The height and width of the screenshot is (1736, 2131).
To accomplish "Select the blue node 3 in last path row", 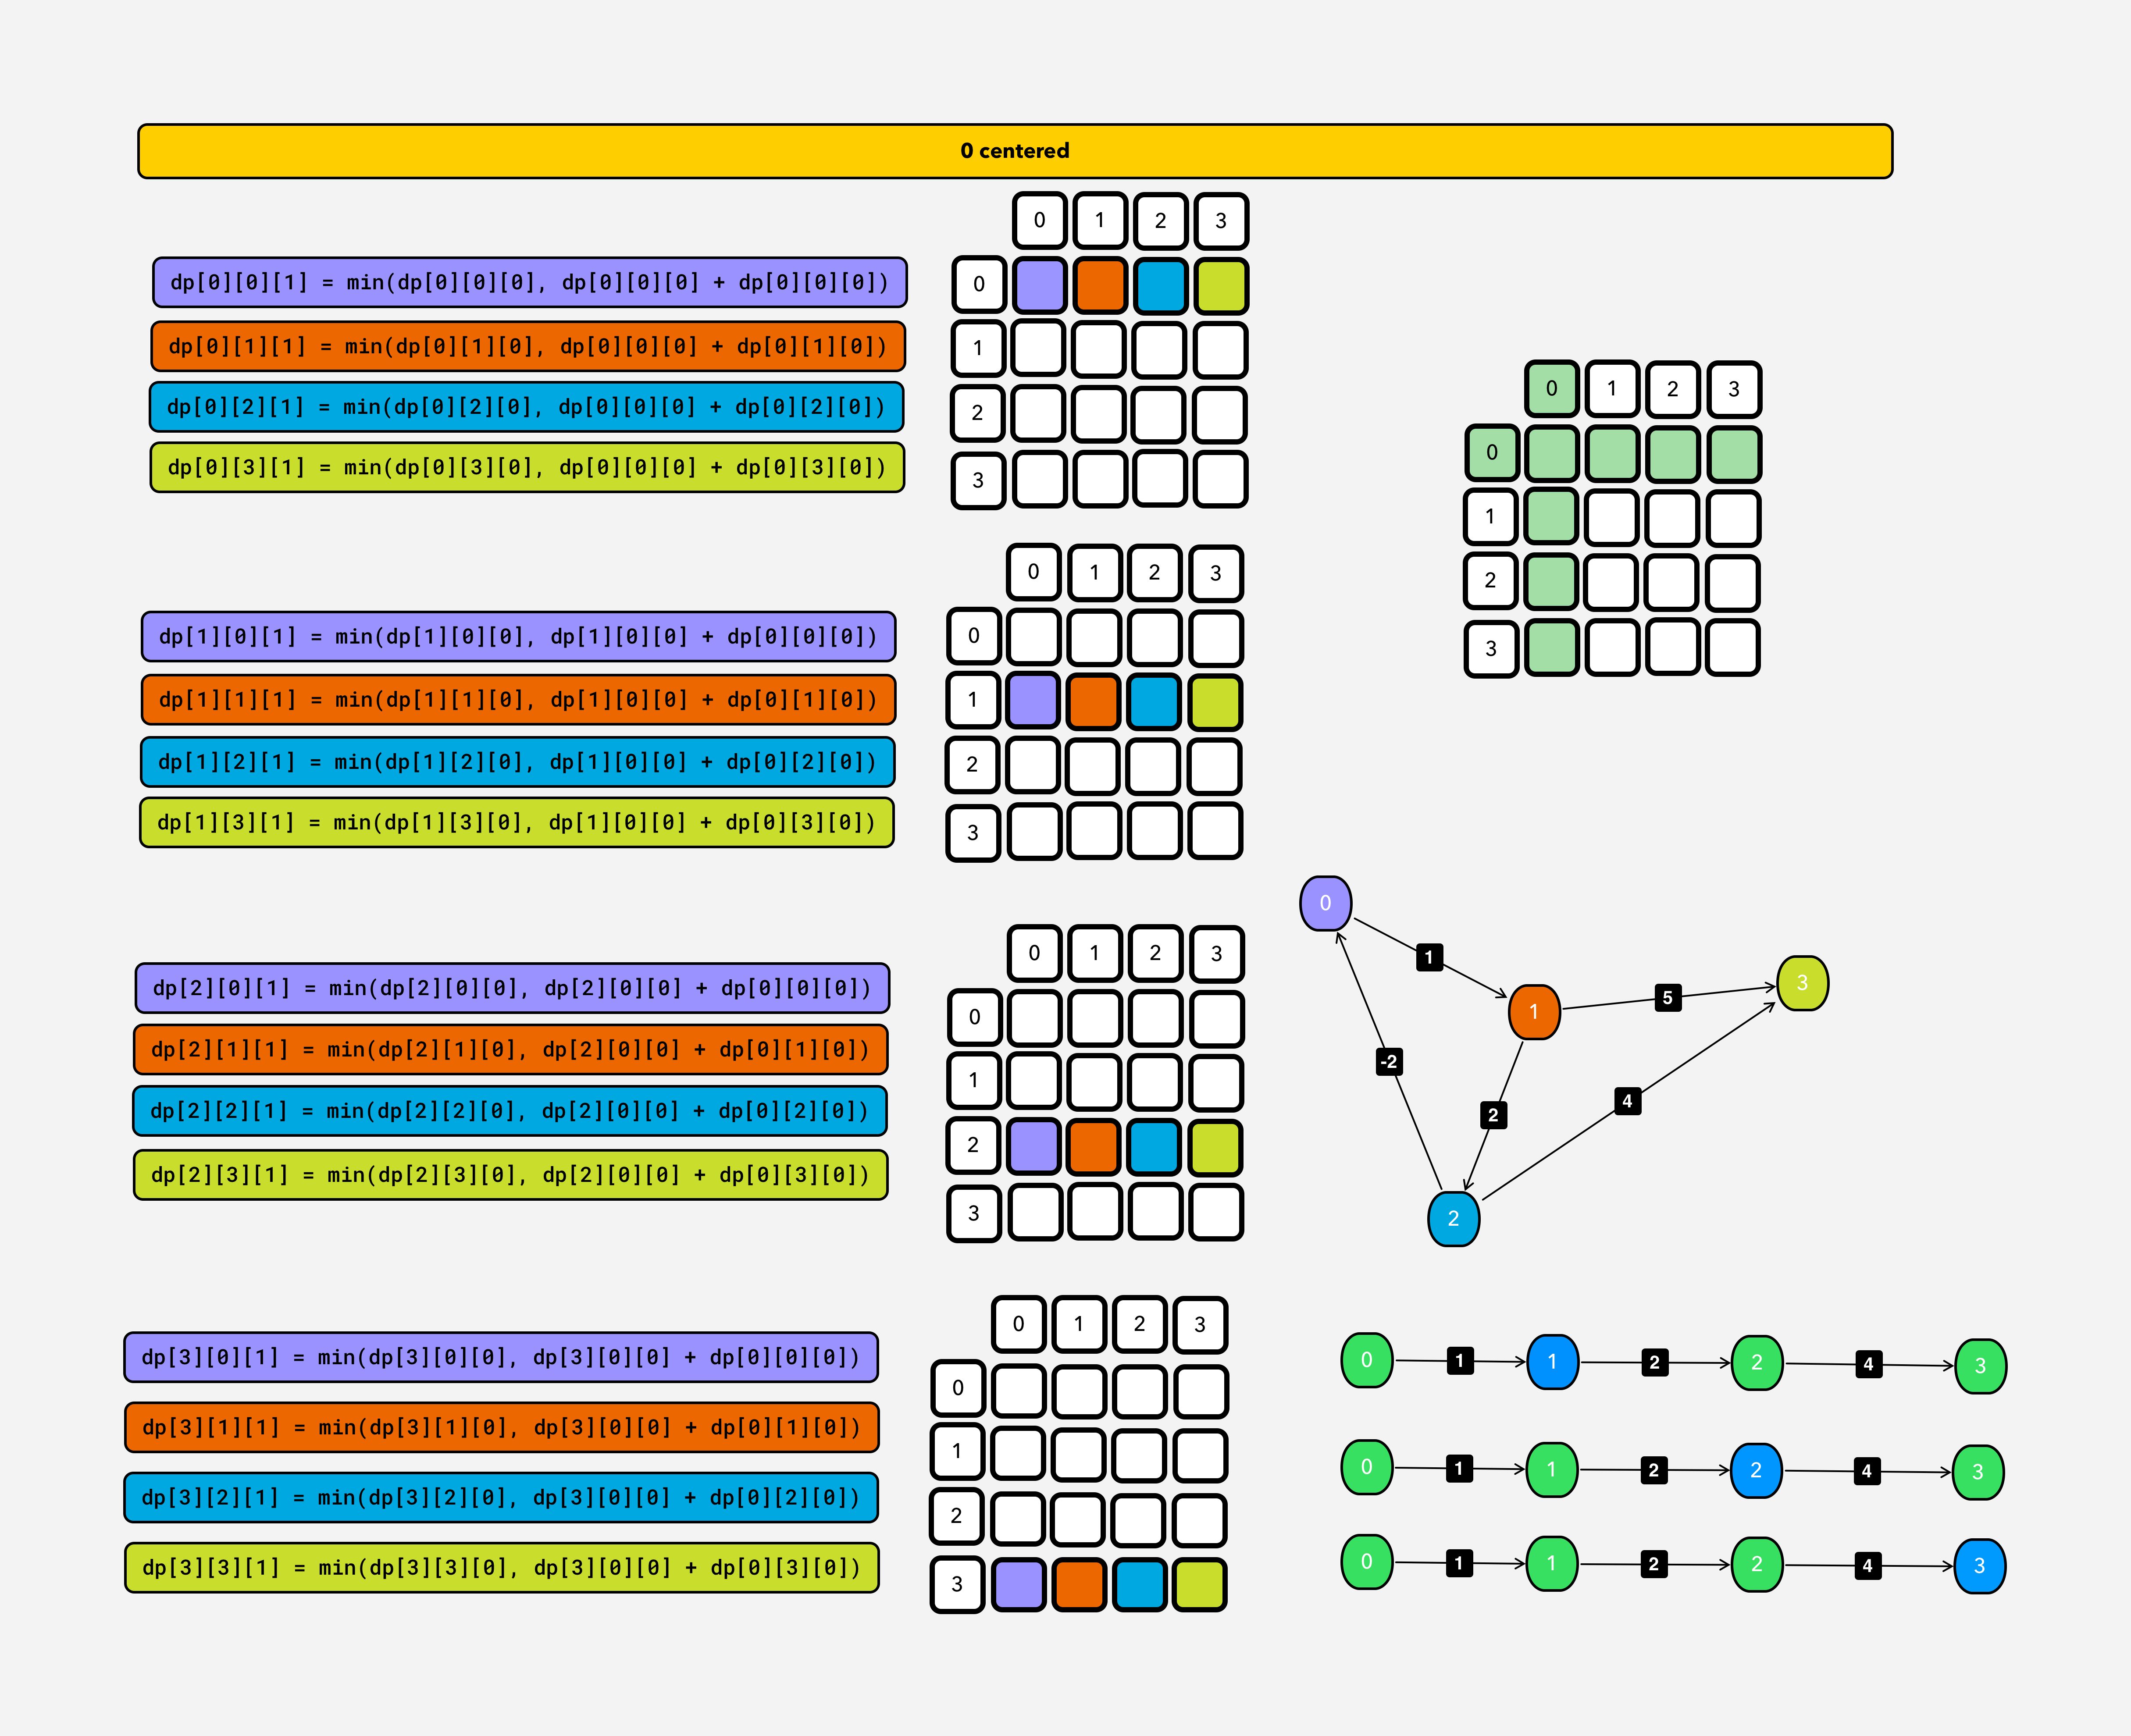I will (x=1979, y=1565).
